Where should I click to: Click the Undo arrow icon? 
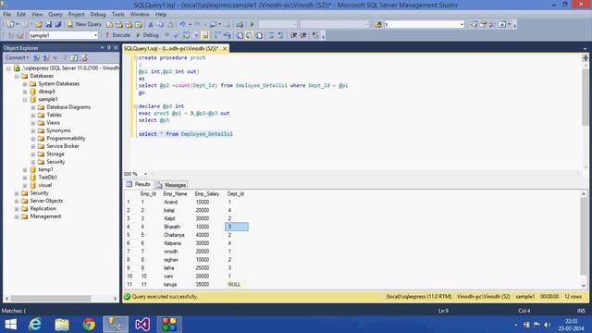(182, 25)
